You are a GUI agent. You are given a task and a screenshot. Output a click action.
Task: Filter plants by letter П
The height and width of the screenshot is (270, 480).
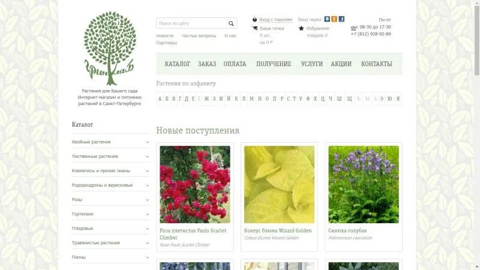pyautogui.click(x=275, y=99)
